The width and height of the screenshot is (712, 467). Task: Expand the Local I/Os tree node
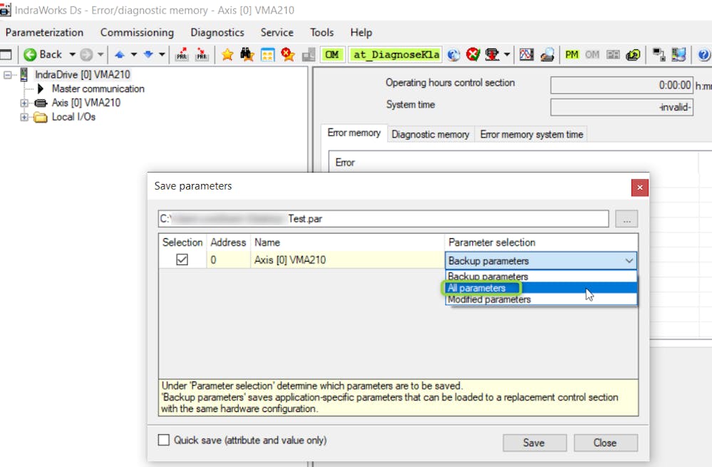coord(24,117)
